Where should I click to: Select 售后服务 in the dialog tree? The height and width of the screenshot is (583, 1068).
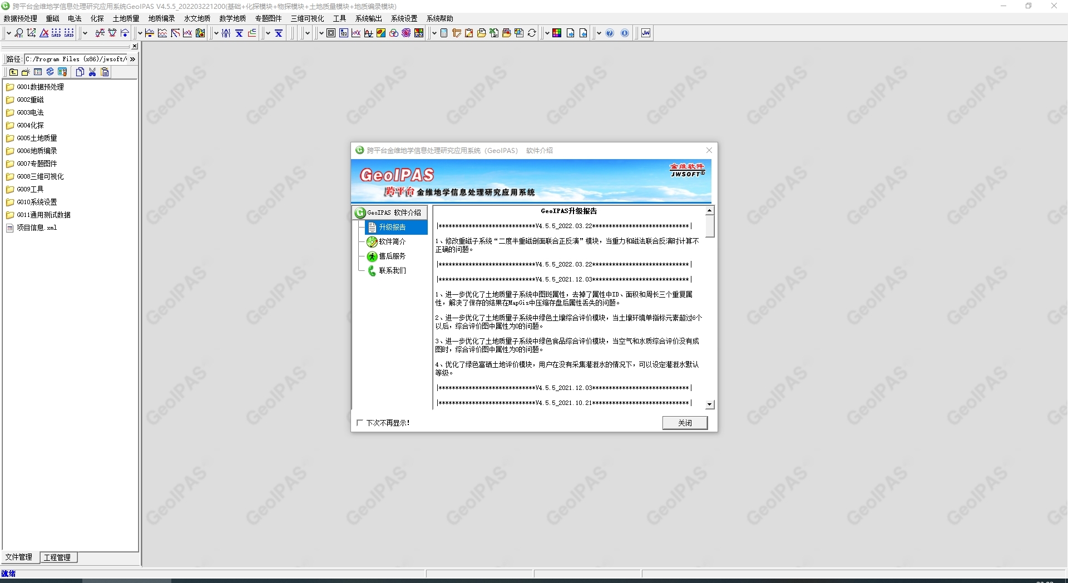(387, 256)
